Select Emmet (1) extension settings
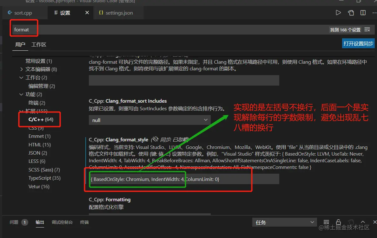The width and height of the screenshot is (377, 238). coord(39,136)
